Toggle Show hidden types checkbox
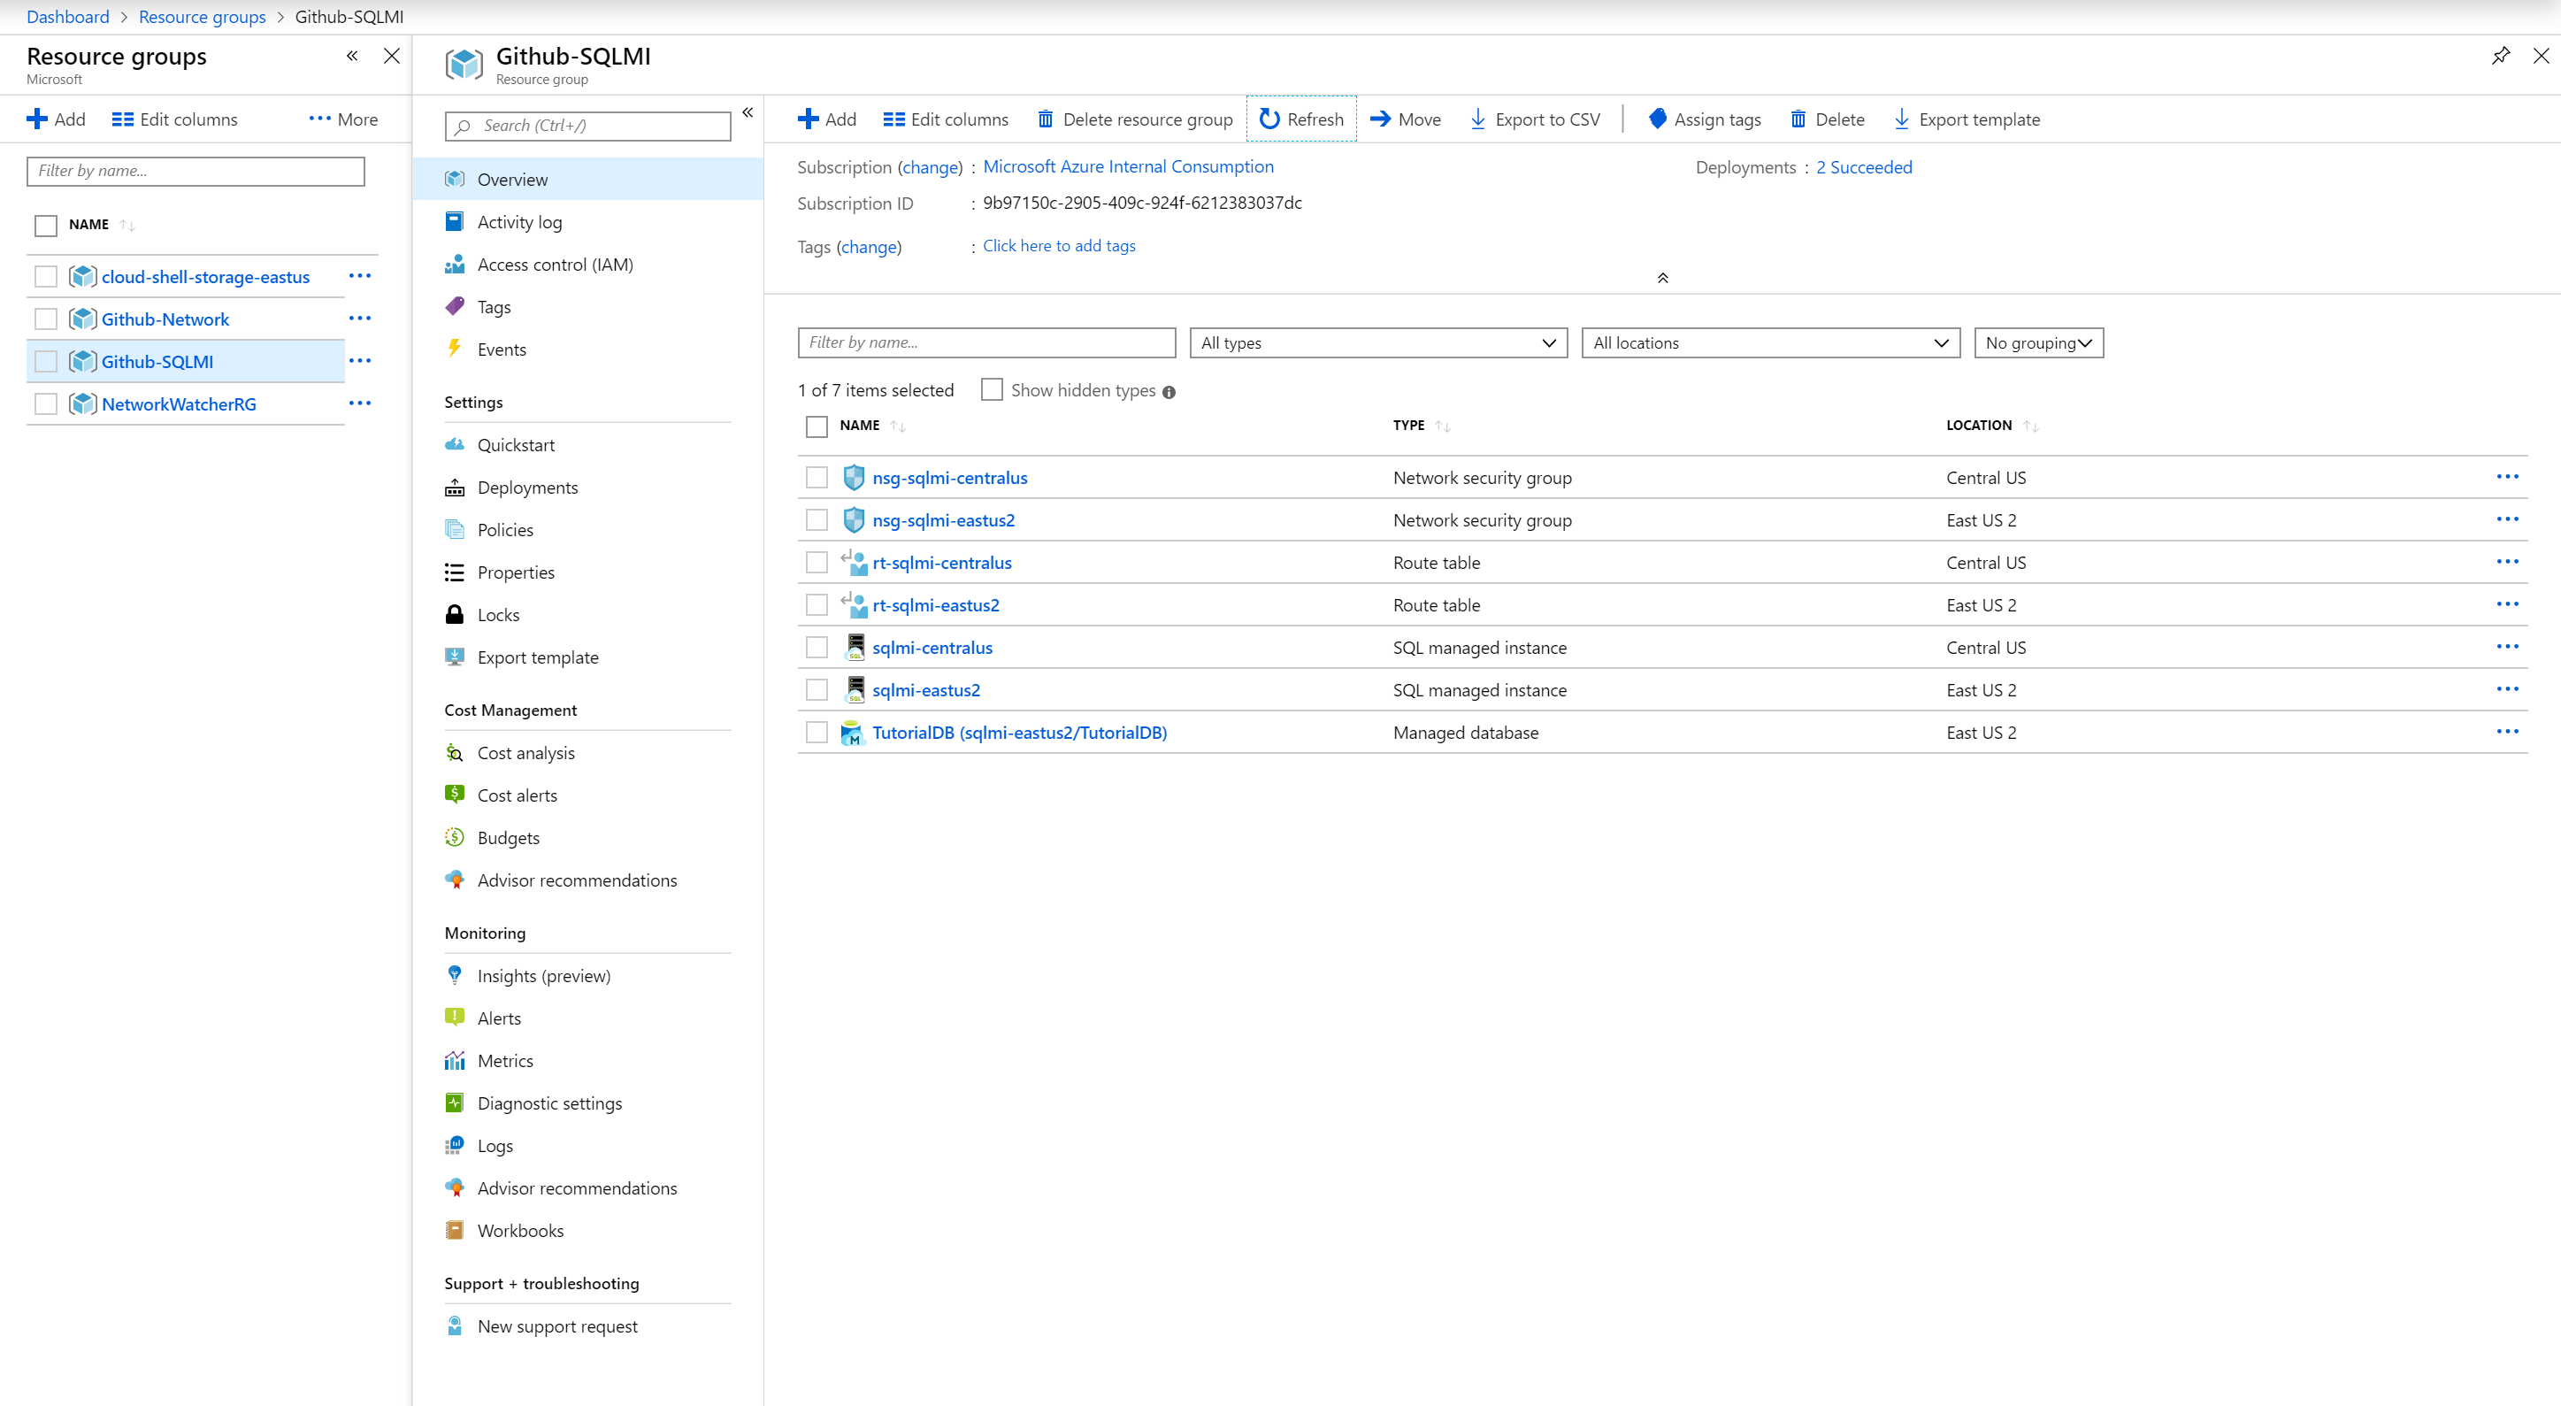The width and height of the screenshot is (2561, 1406). (991, 388)
